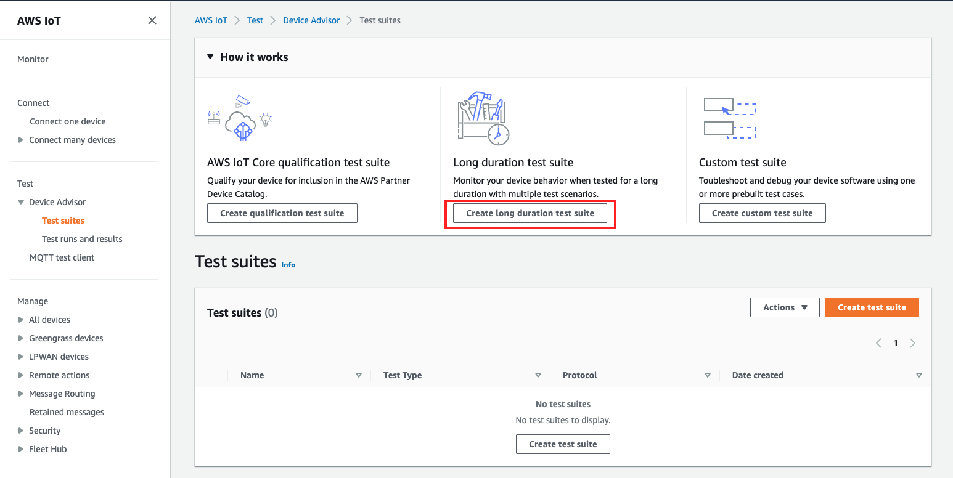Click the cloud illustration above AWS IoT Core qualification
Screen dimensions: 953x478
[x=239, y=118]
